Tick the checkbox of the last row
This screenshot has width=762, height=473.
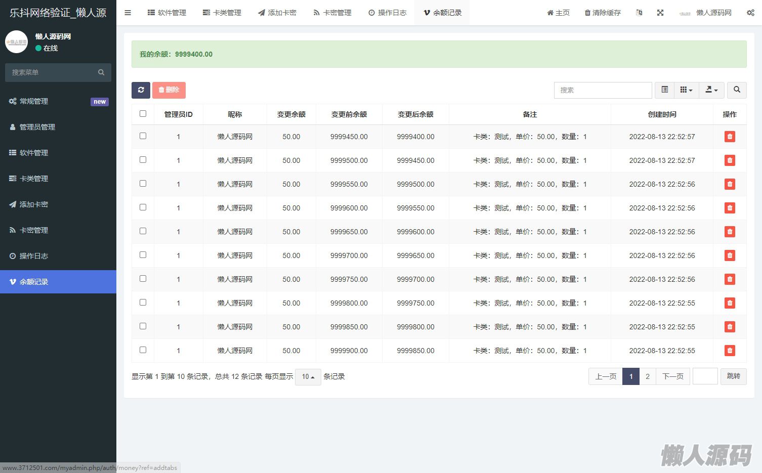point(143,350)
